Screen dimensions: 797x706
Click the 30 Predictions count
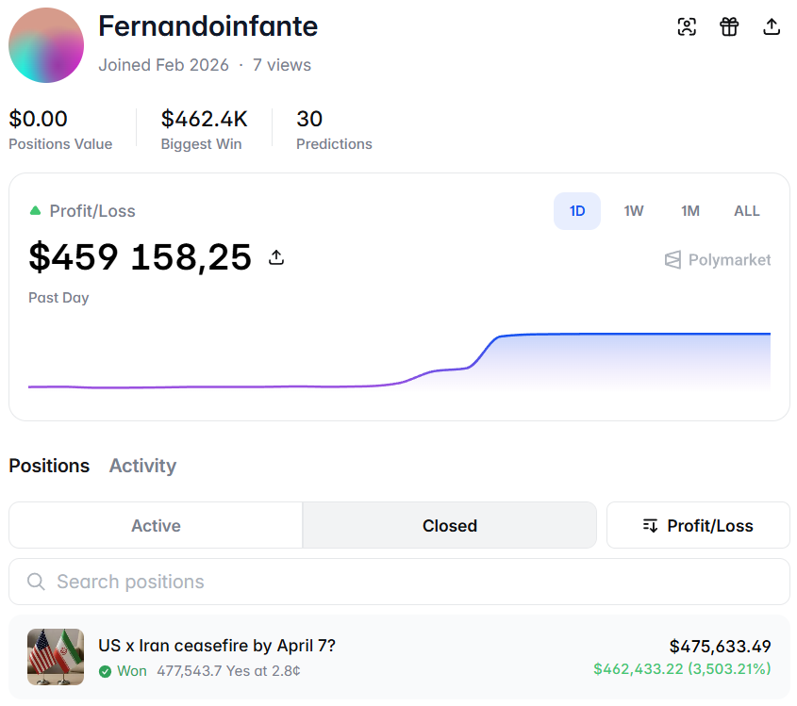(x=309, y=119)
